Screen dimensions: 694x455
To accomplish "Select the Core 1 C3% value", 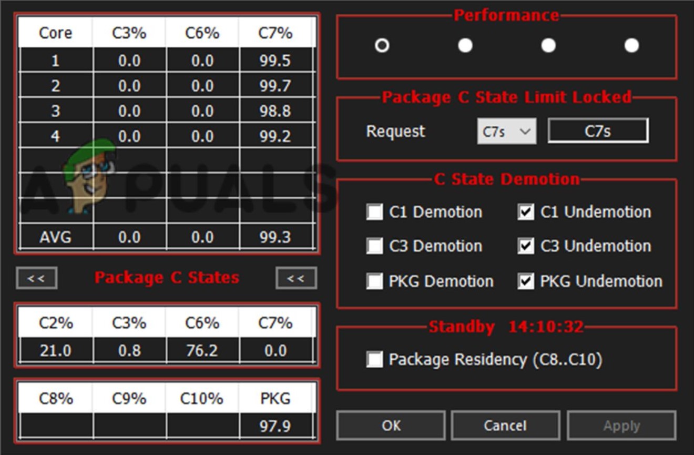I will (x=129, y=60).
